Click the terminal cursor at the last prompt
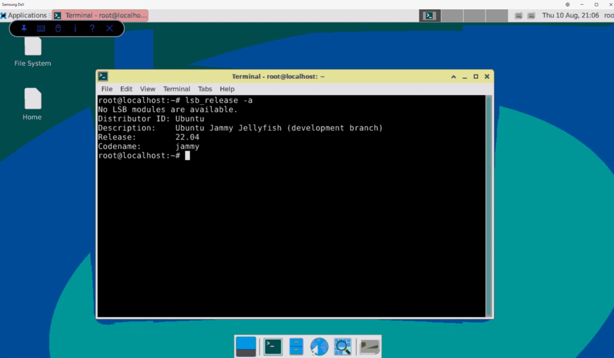 point(187,156)
